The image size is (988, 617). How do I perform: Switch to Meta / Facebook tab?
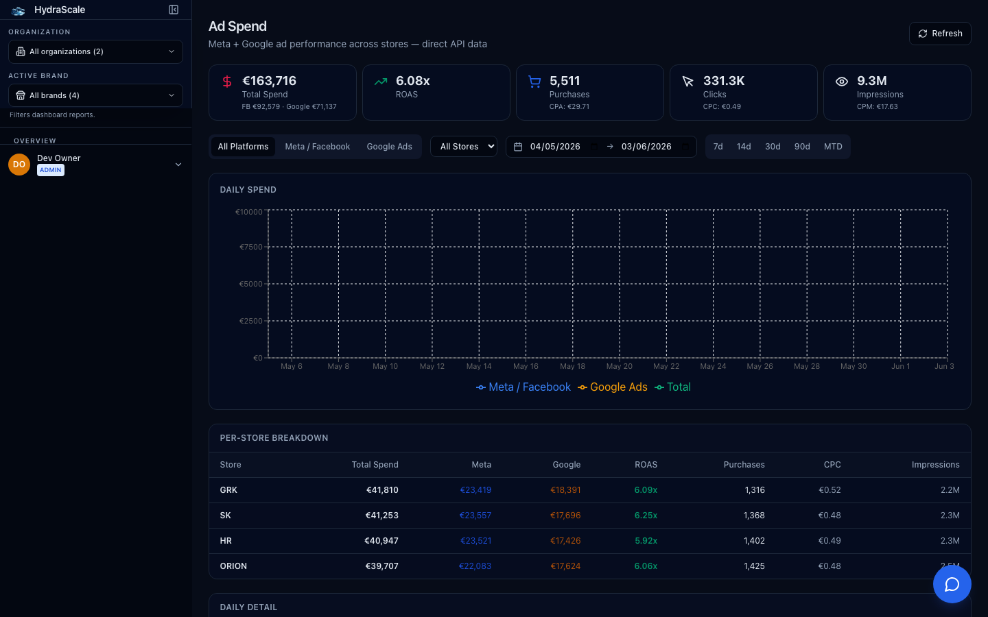[318, 147]
